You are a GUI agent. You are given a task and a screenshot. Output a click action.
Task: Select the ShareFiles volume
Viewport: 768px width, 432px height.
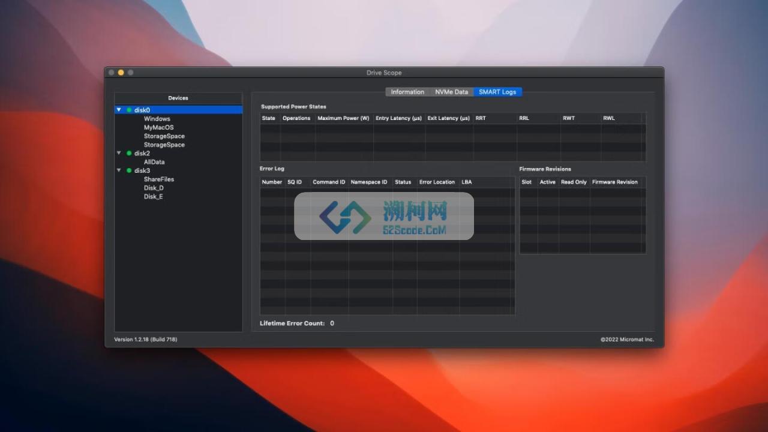(x=158, y=179)
